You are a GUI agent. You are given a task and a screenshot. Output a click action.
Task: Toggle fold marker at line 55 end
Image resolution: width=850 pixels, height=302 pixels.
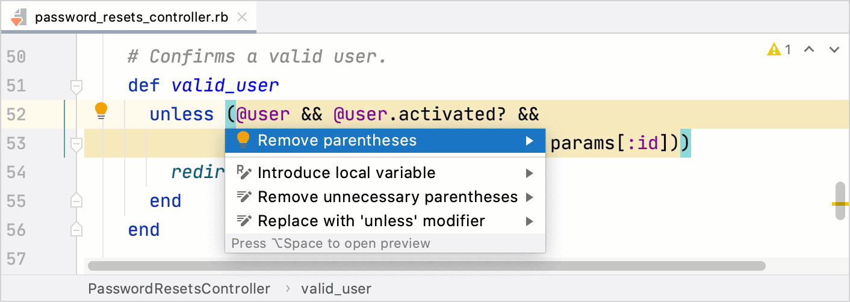click(76, 201)
